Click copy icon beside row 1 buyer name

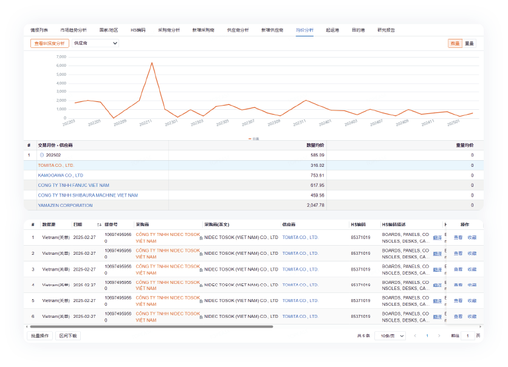pyautogui.click(x=201, y=238)
